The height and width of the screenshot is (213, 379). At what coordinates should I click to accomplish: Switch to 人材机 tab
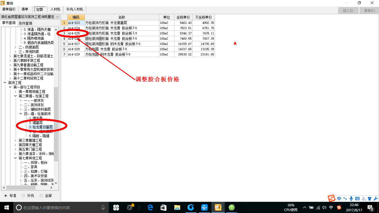pyautogui.click(x=55, y=9)
